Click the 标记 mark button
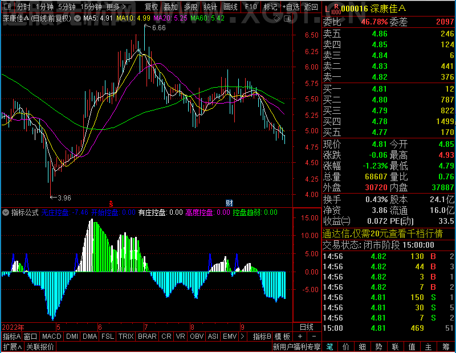This screenshot has height=353, width=456. click(x=270, y=7)
